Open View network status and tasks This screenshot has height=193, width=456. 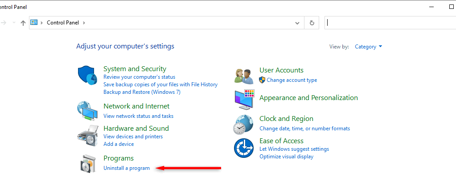[x=138, y=116]
